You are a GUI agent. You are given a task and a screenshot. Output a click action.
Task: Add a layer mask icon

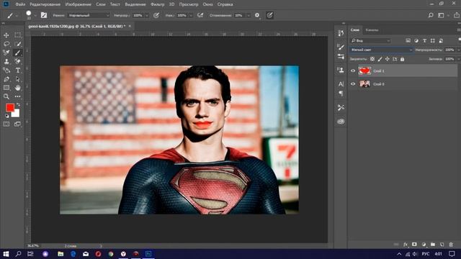414,245
